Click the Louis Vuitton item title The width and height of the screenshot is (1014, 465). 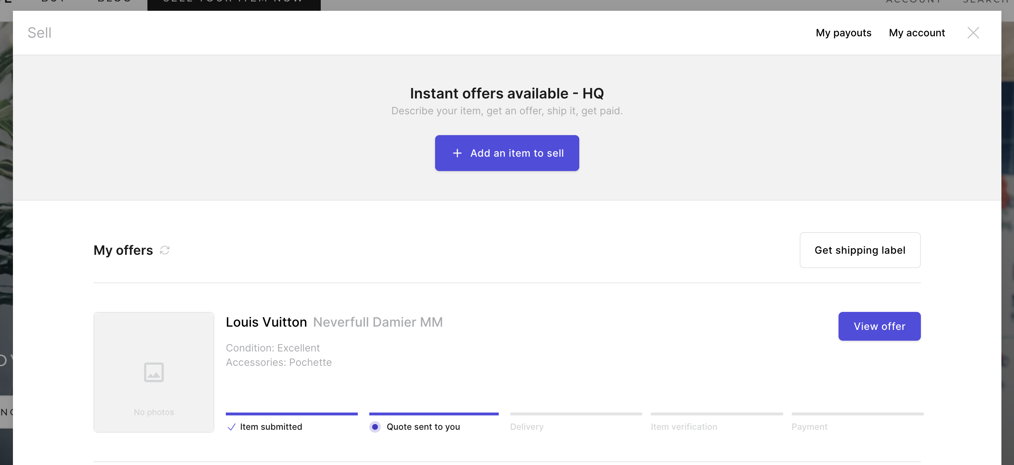tap(266, 322)
